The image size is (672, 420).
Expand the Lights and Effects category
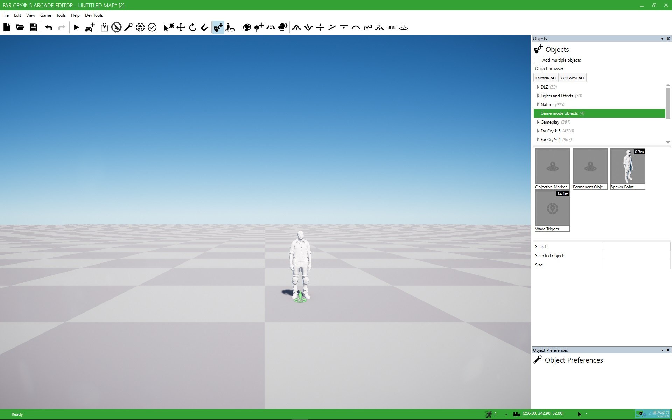pos(538,96)
